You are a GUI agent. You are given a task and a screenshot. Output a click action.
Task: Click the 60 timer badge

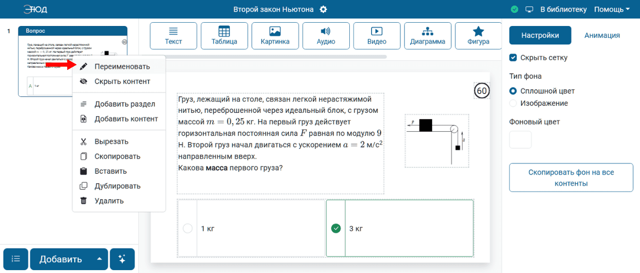point(482,91)
